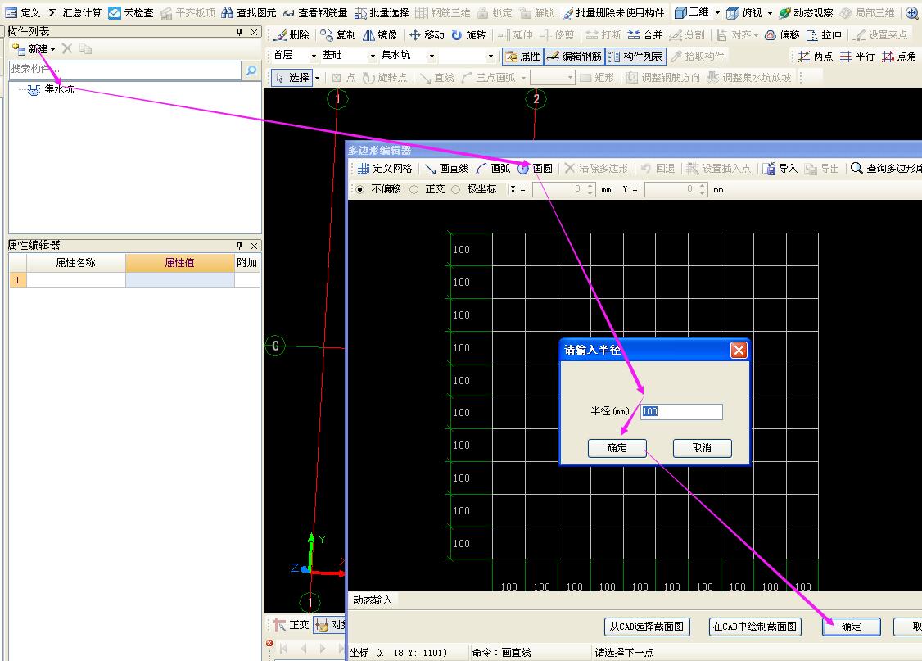The width and height of the screenshot is (922, 661).
Task: Click the X offset input field
Action: pyautogui.click(x=558, y=189)
